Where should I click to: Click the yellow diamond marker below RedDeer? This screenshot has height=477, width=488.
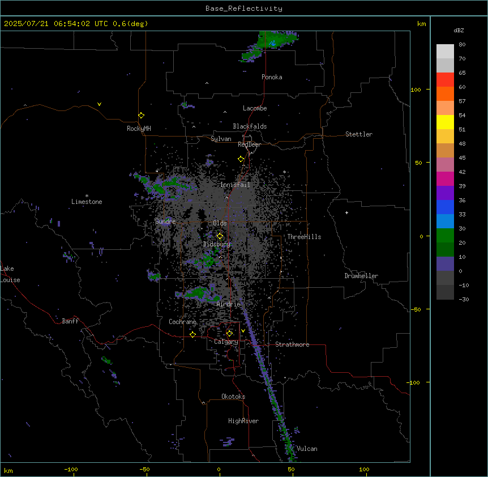coord(241,159)
